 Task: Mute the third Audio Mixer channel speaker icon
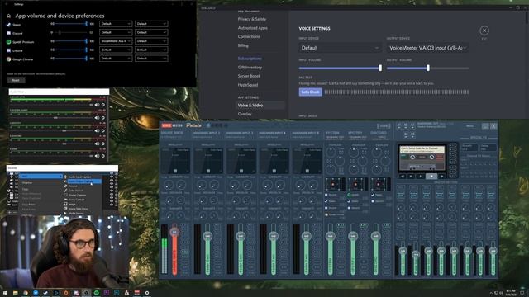(x=98, y=130)
